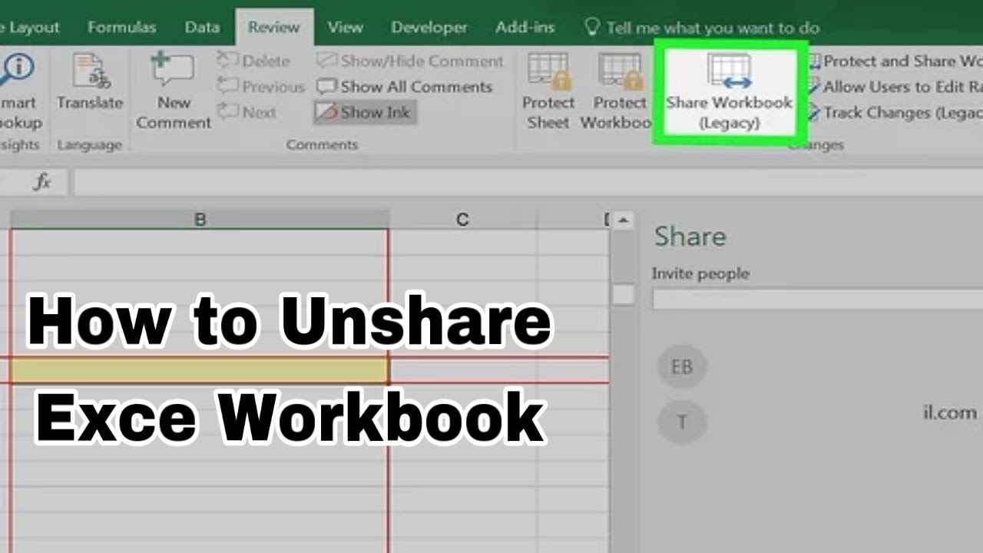Open the View ribbon tab
The image size is (983, 553).
345,27
